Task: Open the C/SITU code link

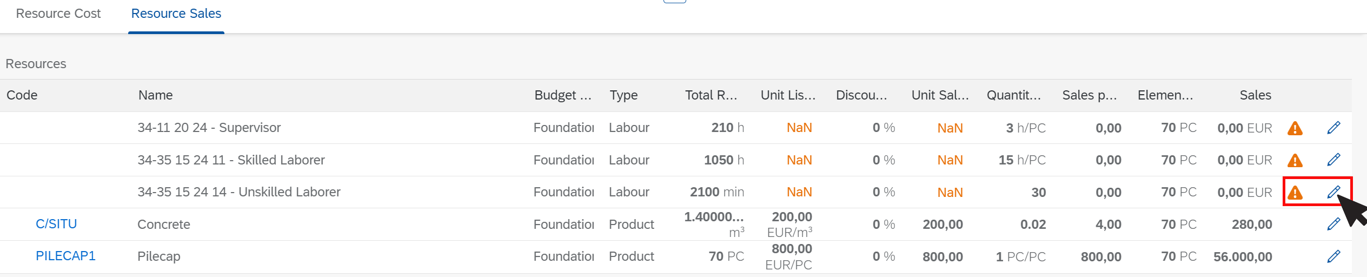Action: 56,224
